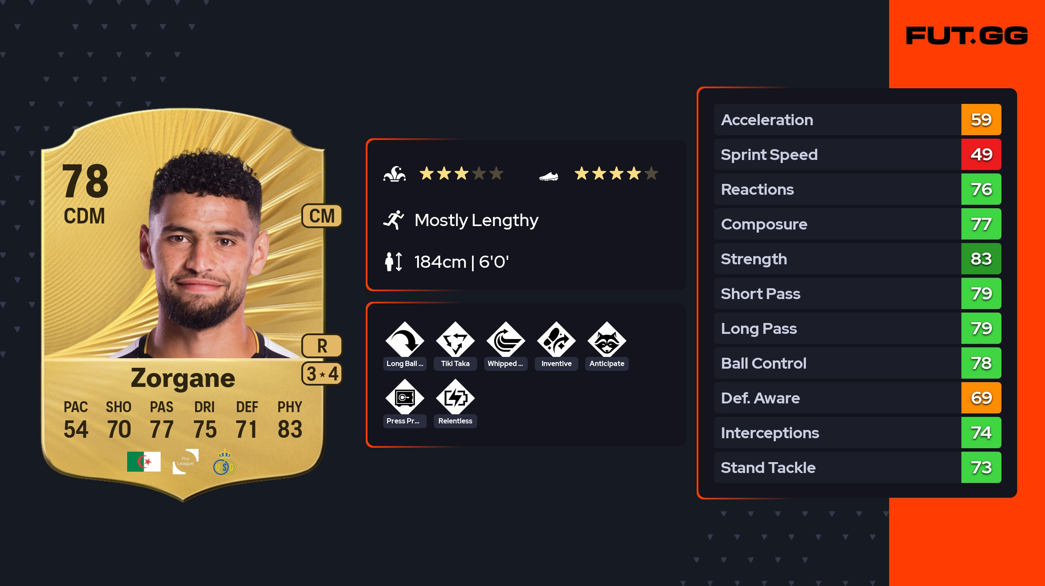Click the Relentless playstyle icon
The image size is (1045, 586).
(455, 398)
